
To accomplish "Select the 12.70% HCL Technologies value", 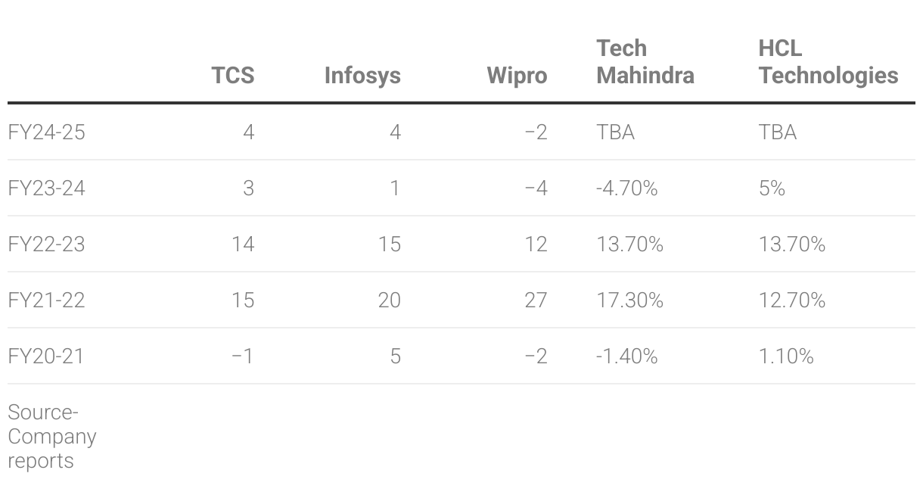I will (x=792, y=300).
